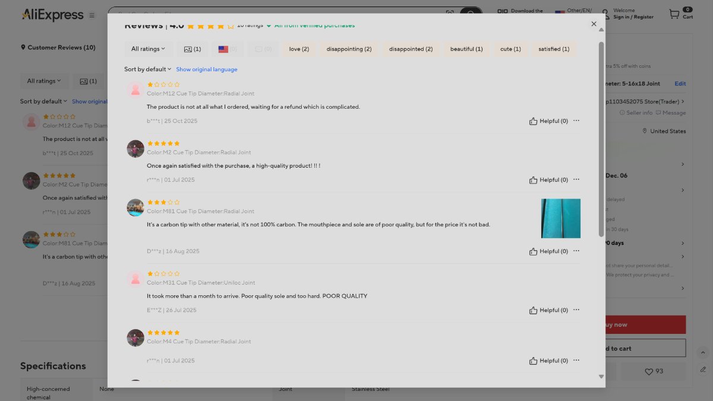The height and width of the screenshot is (401, 713).
Task: Close the reviews popup with X
Action: [x=594, y=24]
